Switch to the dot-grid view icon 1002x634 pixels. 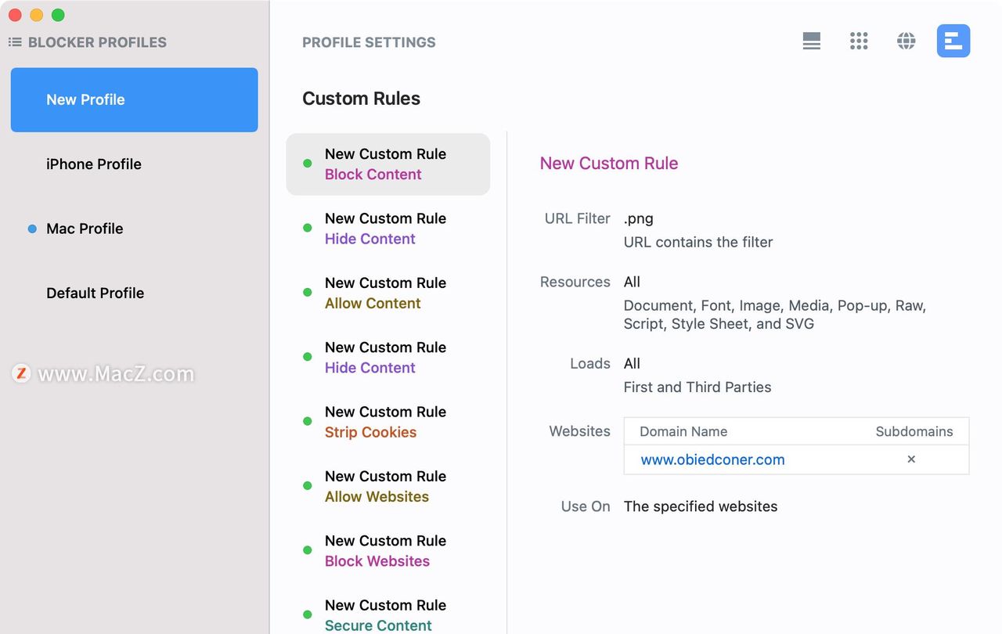[x=859, y=41]
